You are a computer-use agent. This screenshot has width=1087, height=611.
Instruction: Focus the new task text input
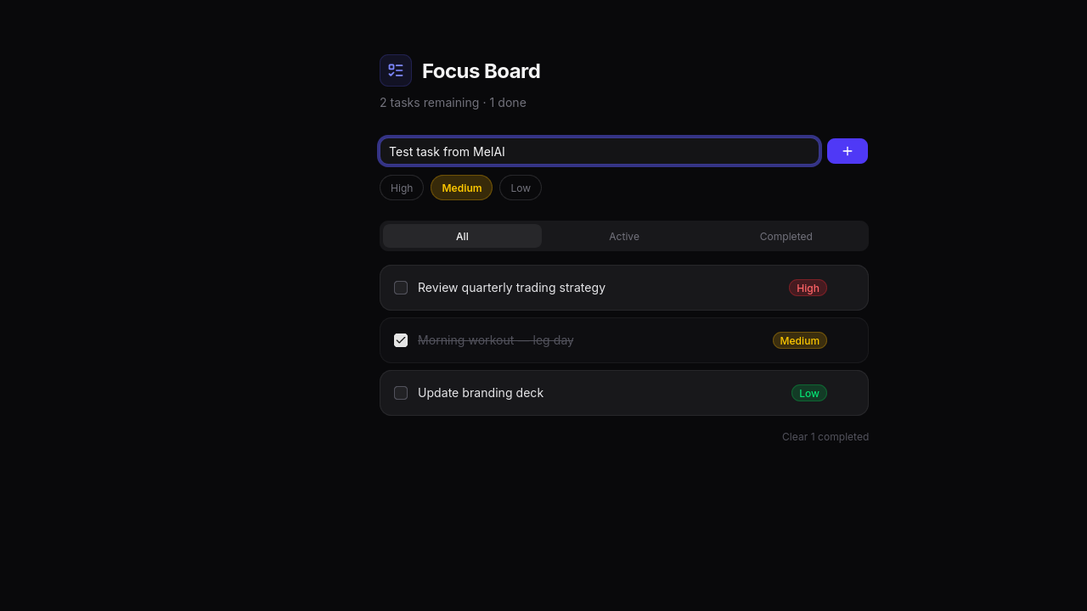point(599,151)
